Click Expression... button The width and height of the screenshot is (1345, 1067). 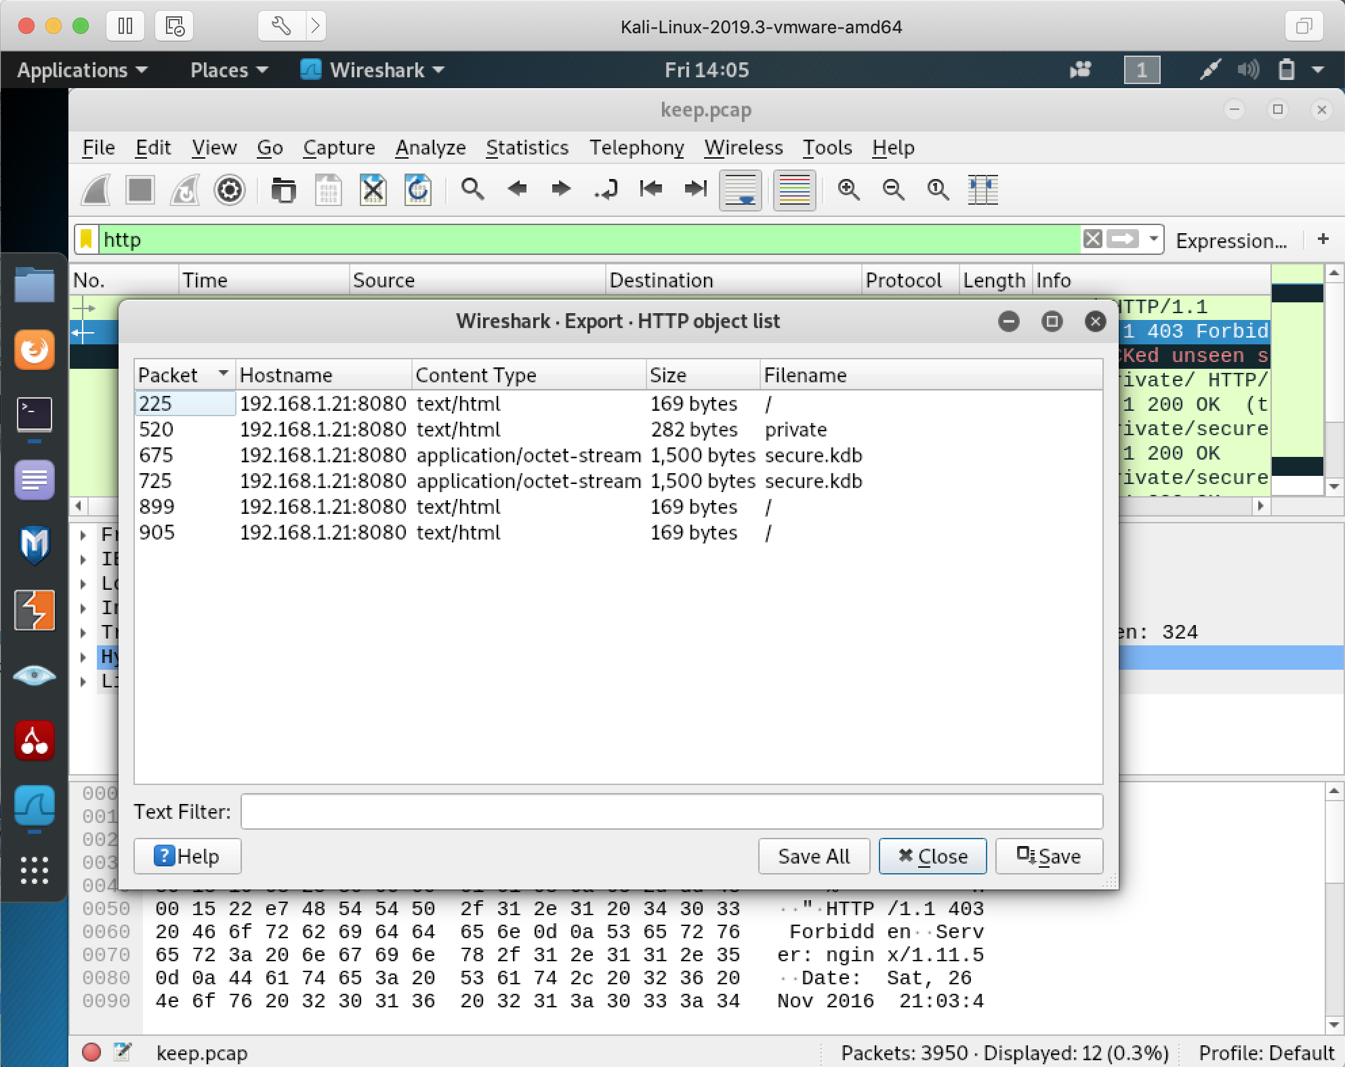(1231, 241)
